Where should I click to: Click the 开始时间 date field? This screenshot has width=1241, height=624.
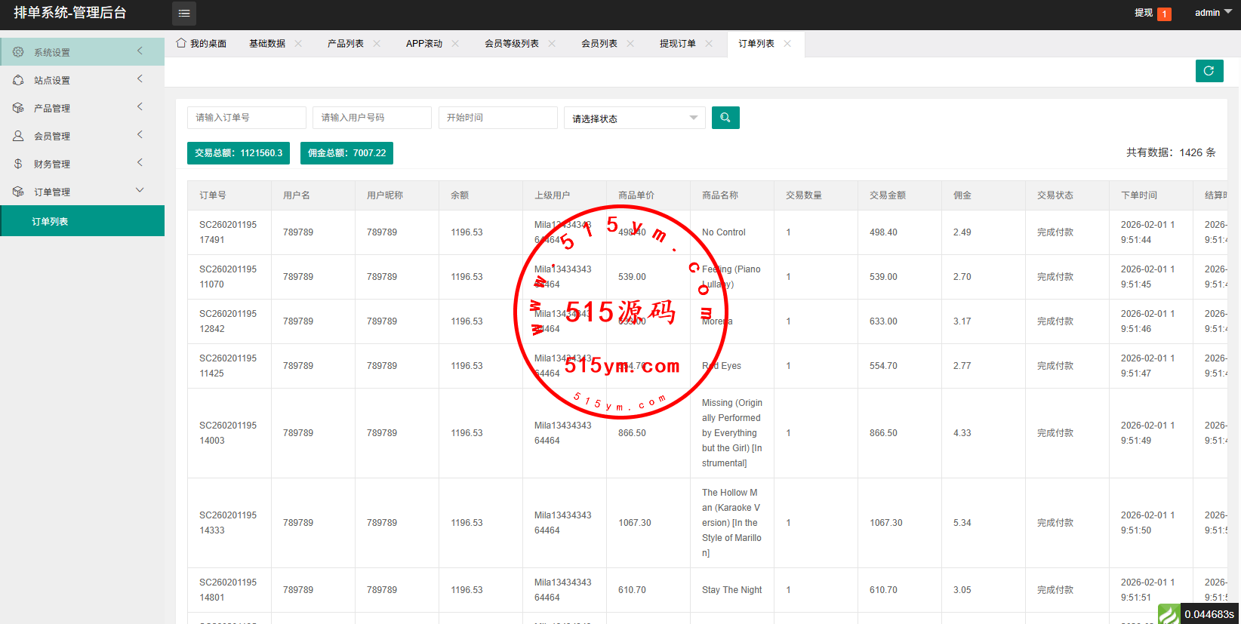pos(497,118)
